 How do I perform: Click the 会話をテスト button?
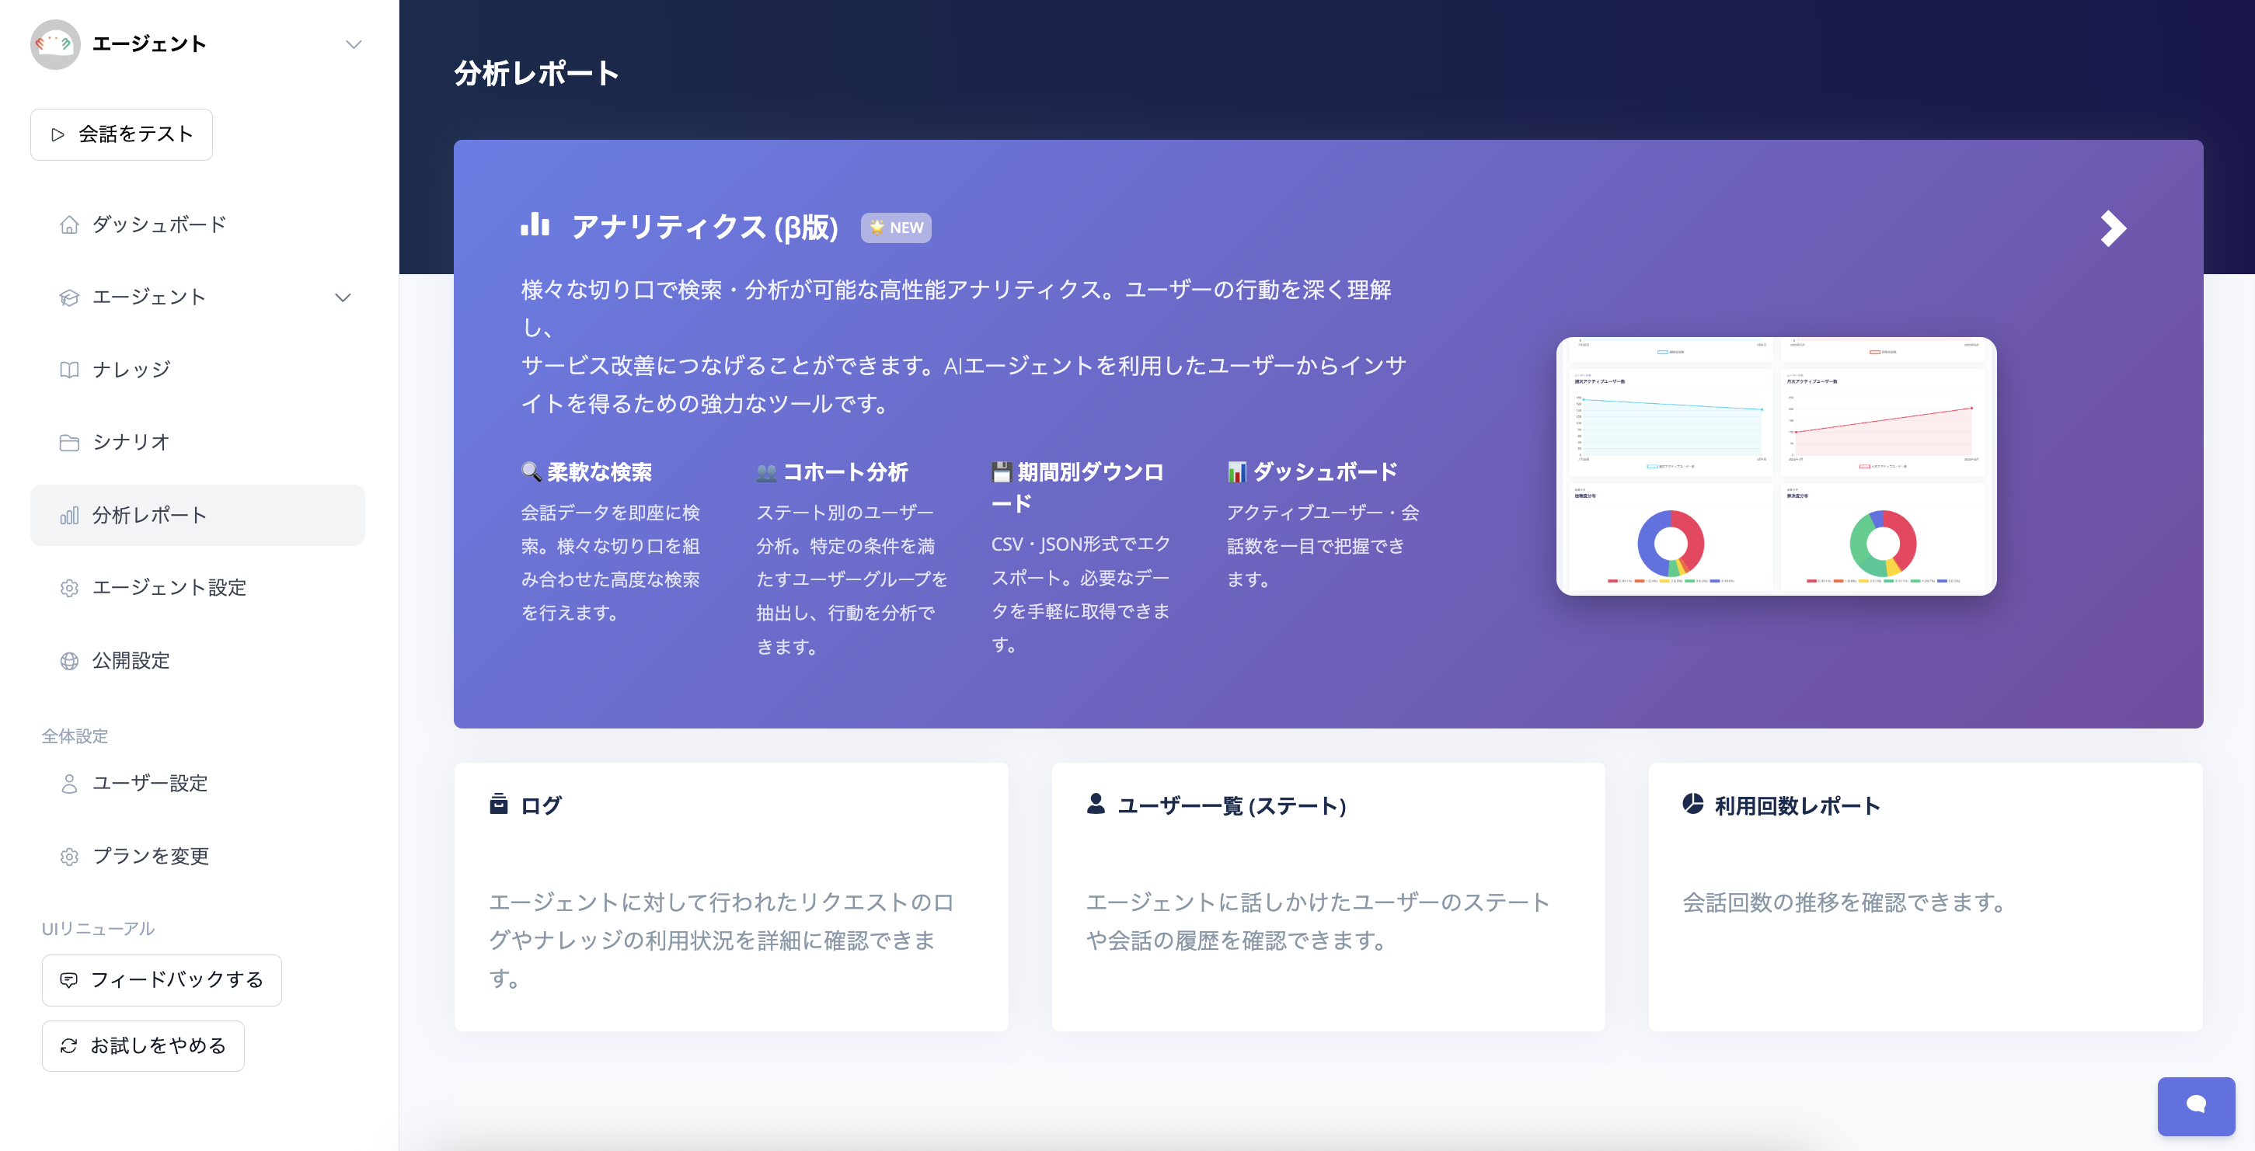coord(120,134)
